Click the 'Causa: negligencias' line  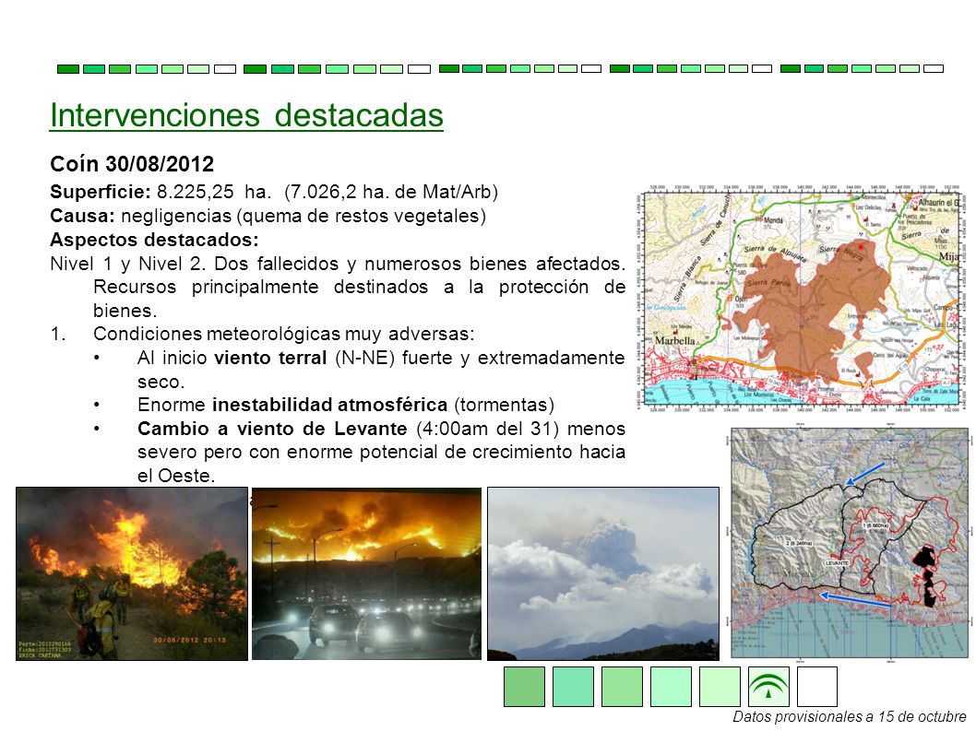[x=268, y=216]
